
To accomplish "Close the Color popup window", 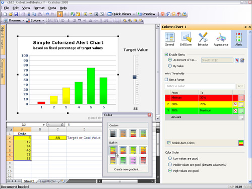I will pos(149,115).
